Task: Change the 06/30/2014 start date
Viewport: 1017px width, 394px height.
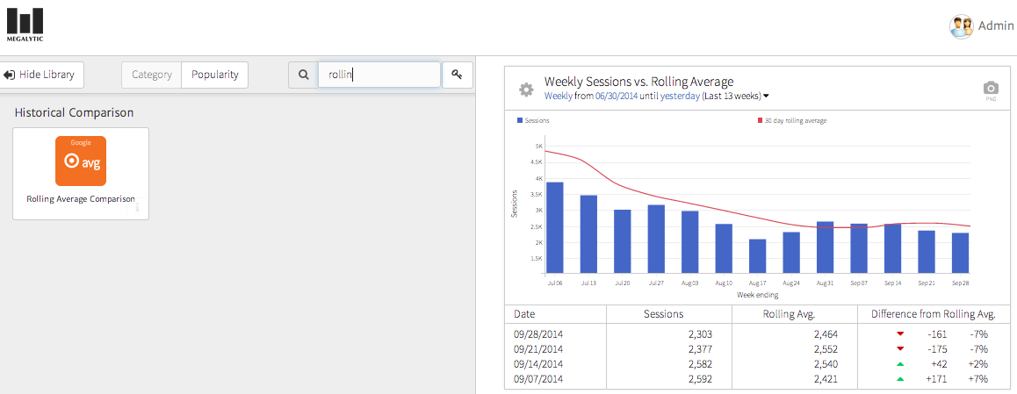Action: pos(617,96)
